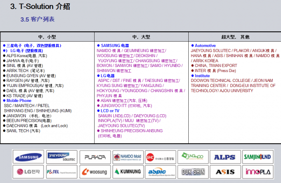Screen dimensions: 281x183
Task: Click the Jungwoo logo
Action: click(193, 157)
